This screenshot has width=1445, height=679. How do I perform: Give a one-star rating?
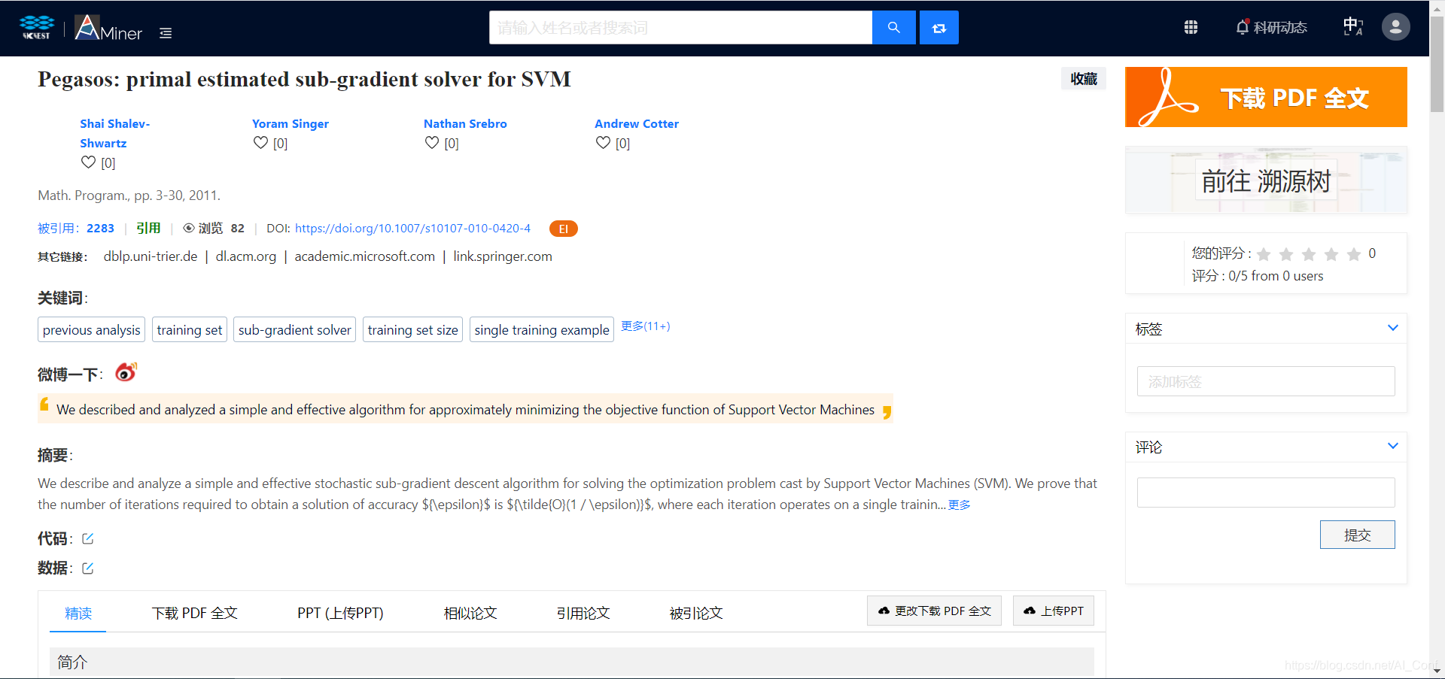click(x=1264, y=254)
